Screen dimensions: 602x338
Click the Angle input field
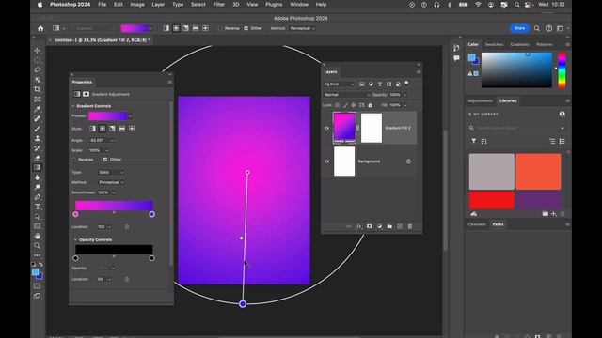100,140
